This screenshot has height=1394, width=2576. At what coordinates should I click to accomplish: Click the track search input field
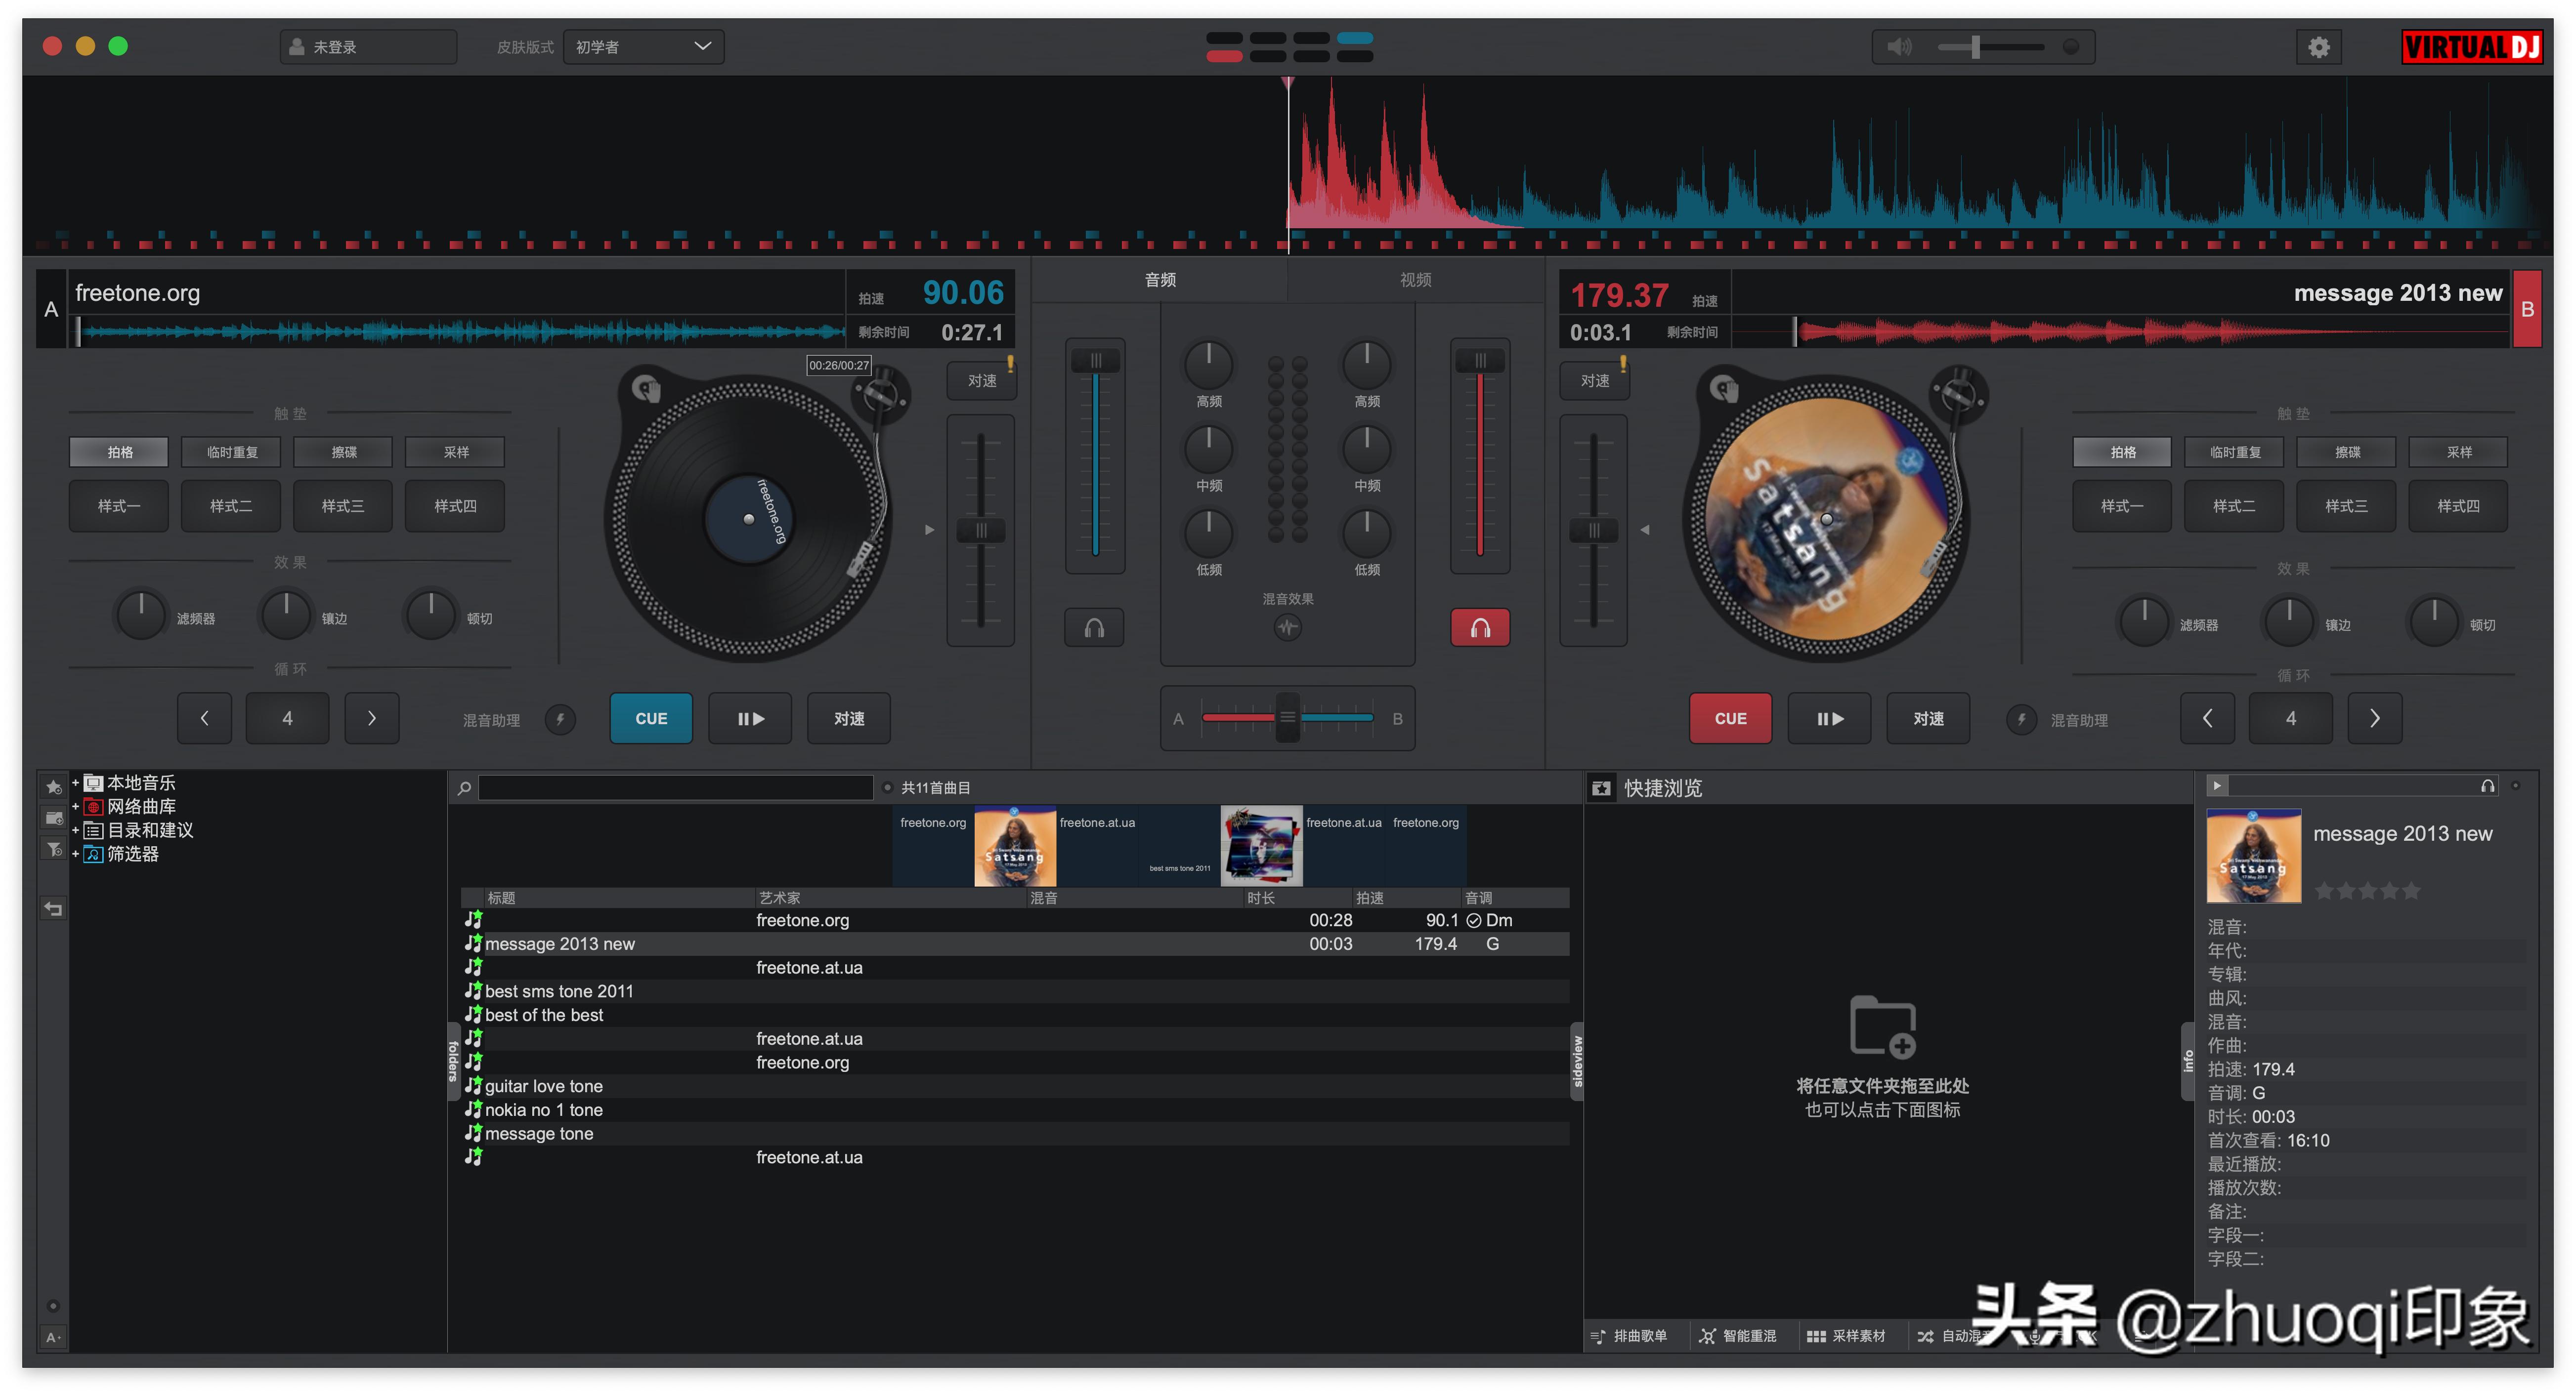click(675, 787)
